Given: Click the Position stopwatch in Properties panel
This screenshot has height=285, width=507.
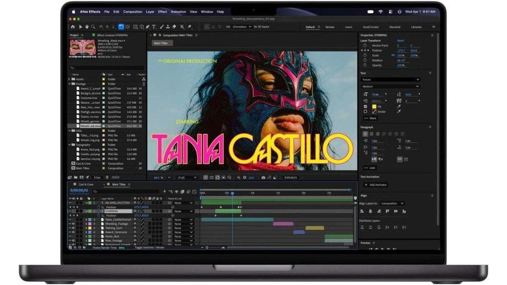Looking at the screenshot, I should click(365, 50).
